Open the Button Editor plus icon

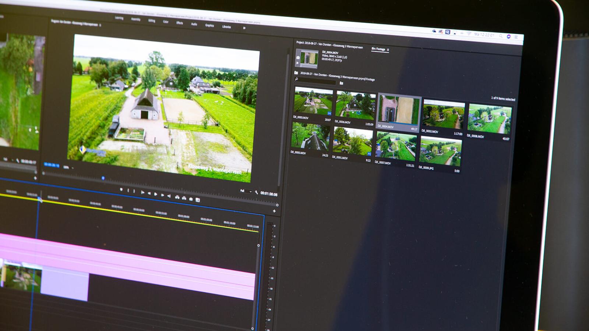coord(274,211)
